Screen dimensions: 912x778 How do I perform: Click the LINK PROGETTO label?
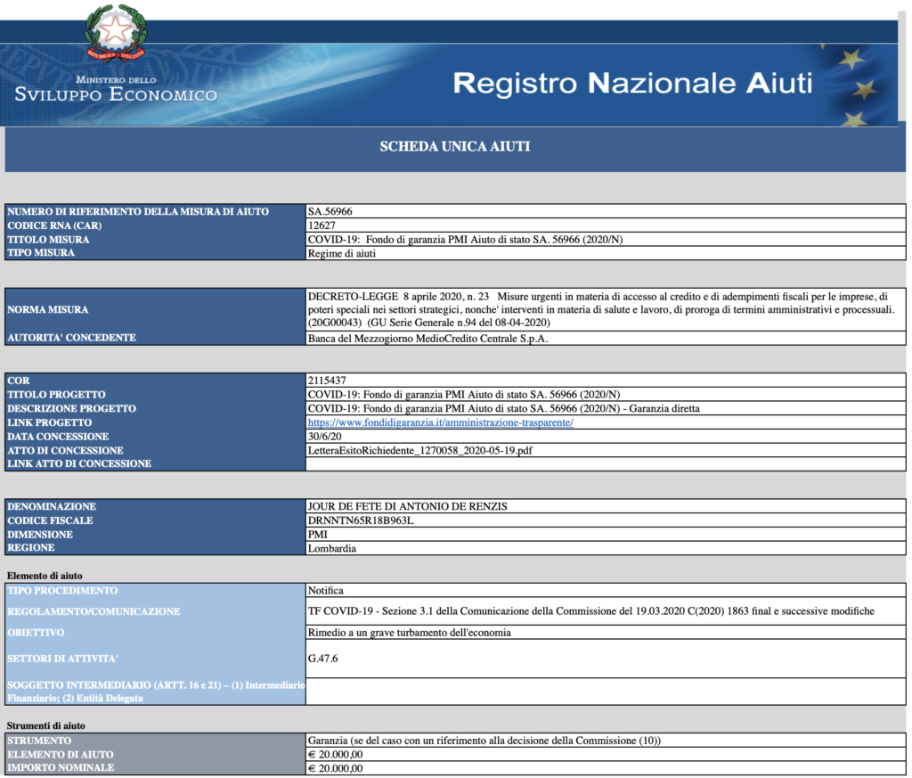(50, 422)
